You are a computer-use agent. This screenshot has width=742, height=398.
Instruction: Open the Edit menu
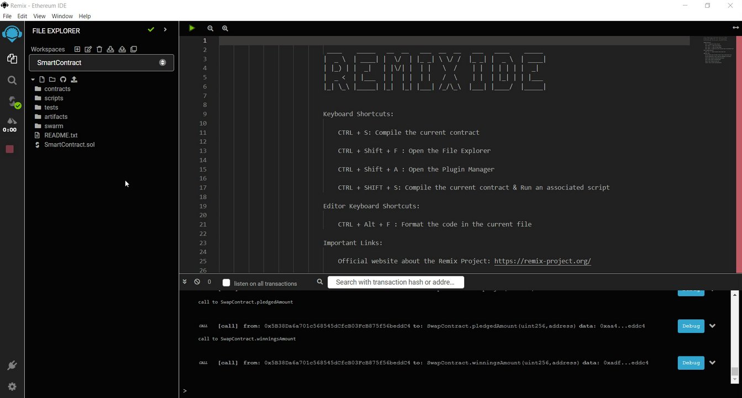click(22, 16)
